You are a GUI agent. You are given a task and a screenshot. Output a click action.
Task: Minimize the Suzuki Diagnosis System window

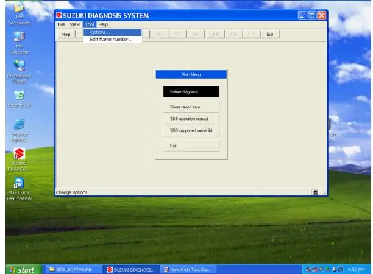click(302, 16)
